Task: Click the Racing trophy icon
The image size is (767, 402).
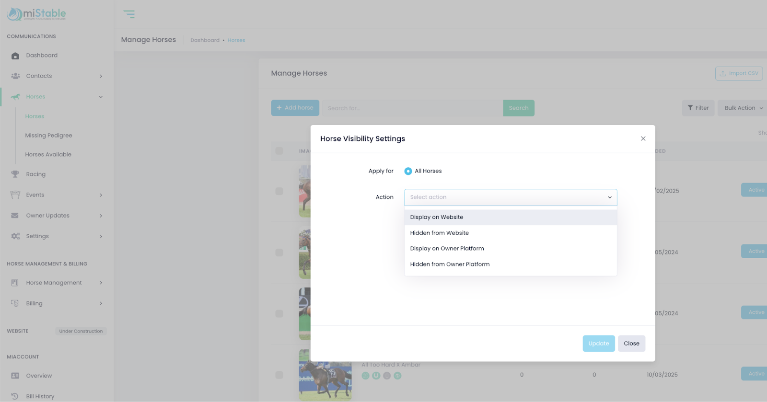Action: 15,174
